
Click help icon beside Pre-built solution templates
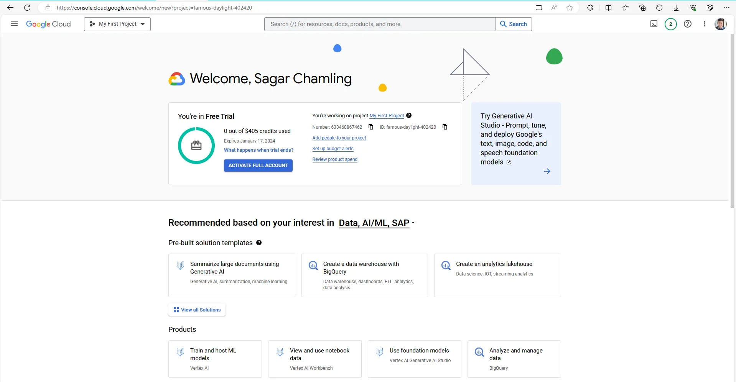tap(259, 243)
